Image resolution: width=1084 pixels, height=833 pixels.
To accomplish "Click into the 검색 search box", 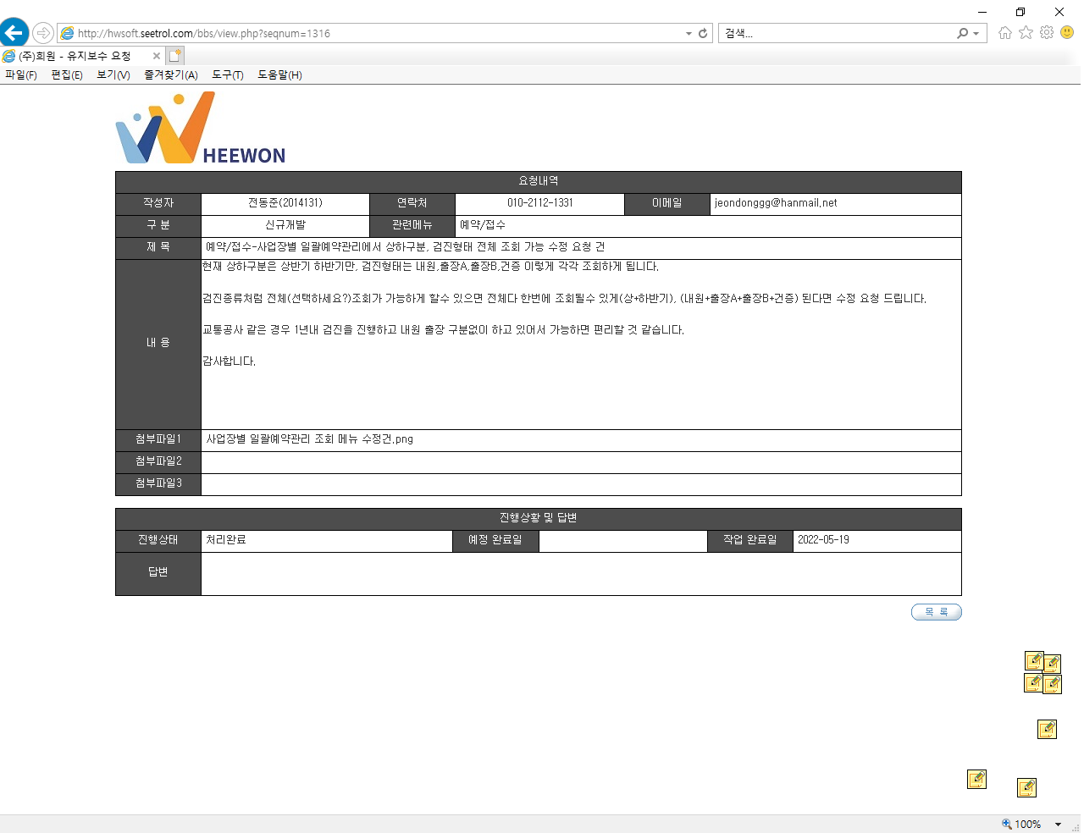I will pyautogui.click(x=837, y=34).
